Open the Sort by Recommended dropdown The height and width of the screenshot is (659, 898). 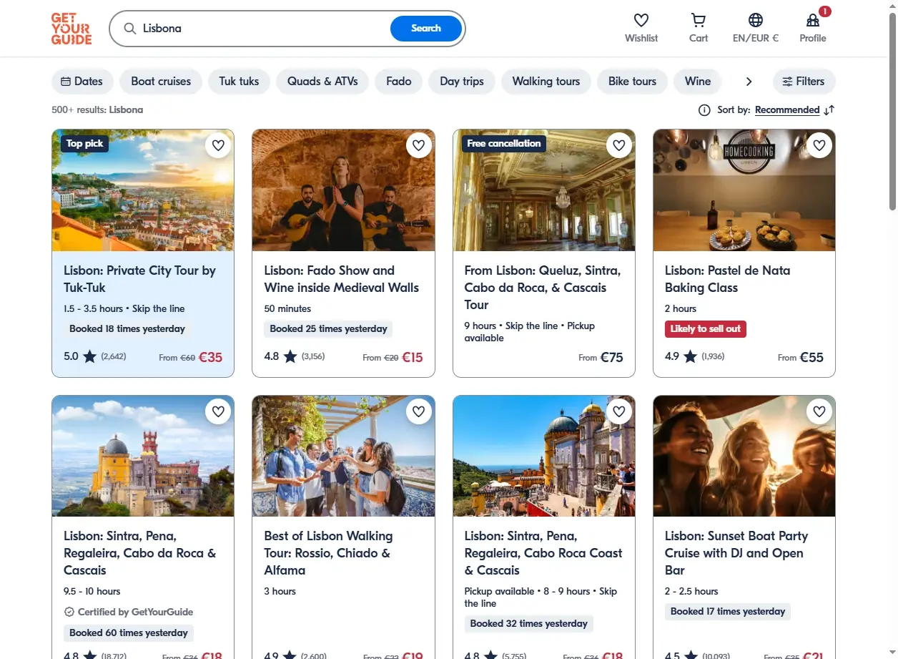[787, 110]
